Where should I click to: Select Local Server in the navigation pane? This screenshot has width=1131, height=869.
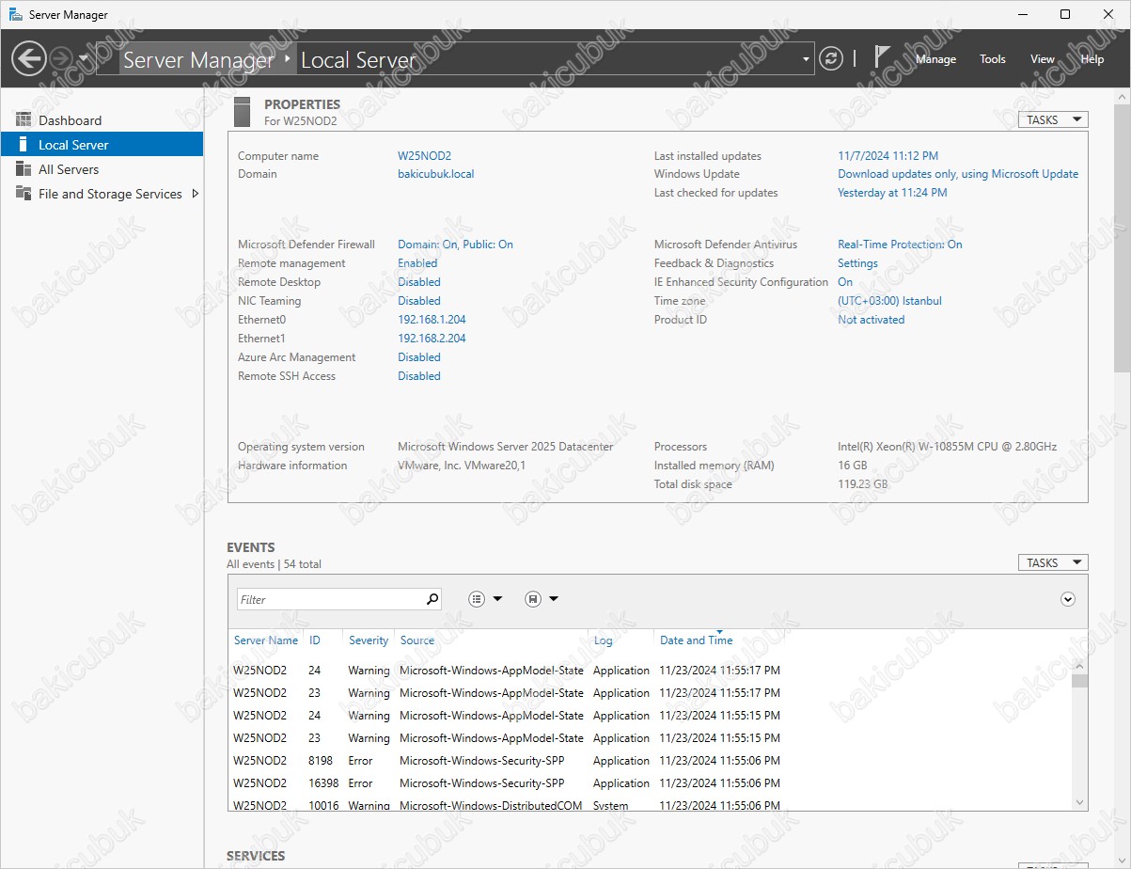click(x=102, y=145)
